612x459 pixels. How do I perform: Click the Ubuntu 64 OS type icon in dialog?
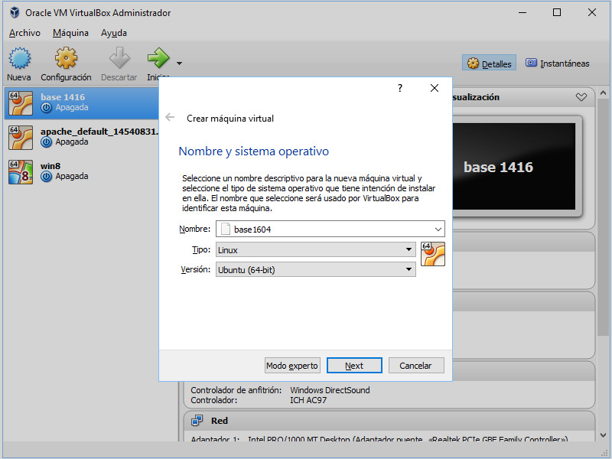[433, 254]
